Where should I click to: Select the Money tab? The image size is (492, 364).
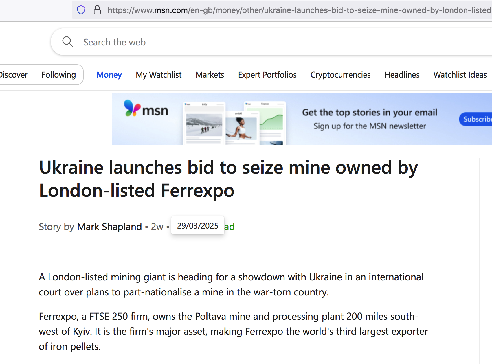pos(109,75)
